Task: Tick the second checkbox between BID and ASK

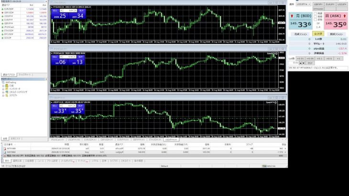Action: click(x=315, y=16)
